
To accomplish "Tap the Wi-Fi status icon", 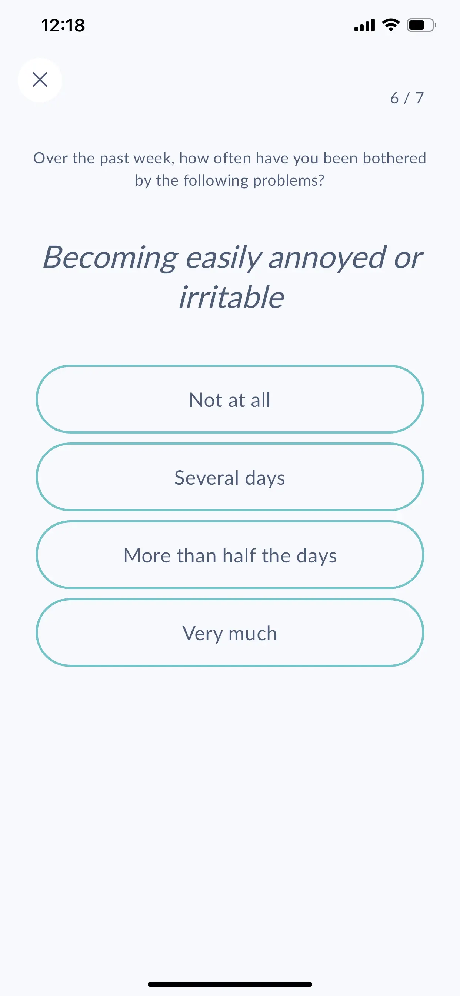I will (391, 25).
